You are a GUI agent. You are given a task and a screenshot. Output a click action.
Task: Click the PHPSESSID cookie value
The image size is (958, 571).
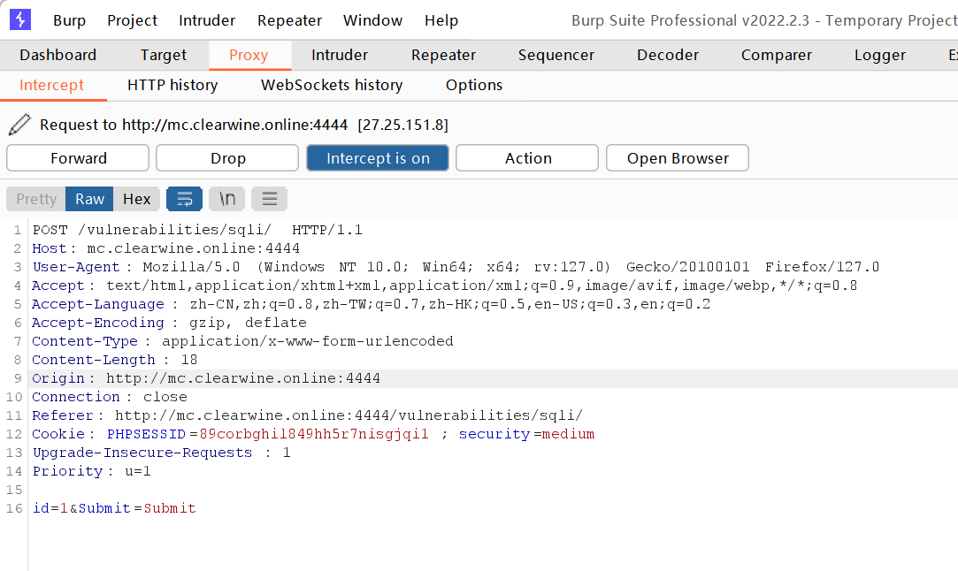314,434
